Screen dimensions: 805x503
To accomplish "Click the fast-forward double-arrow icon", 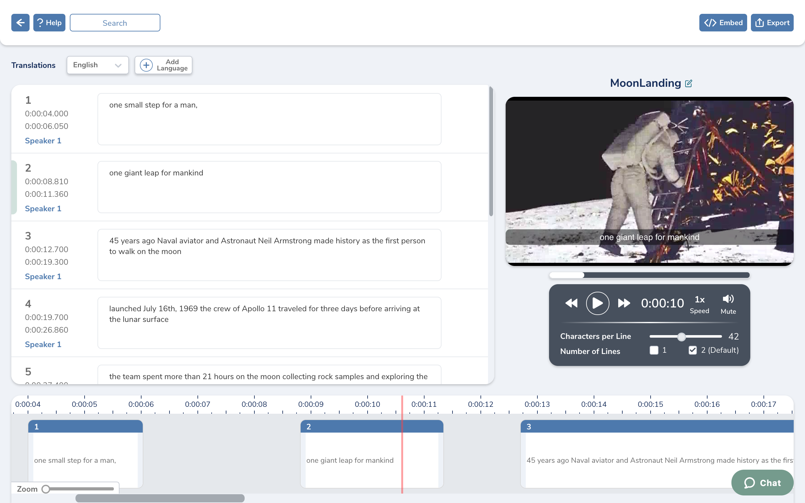I will pos(624,303).
